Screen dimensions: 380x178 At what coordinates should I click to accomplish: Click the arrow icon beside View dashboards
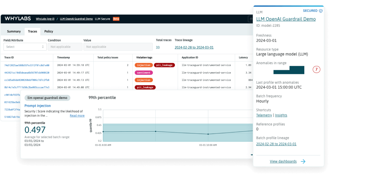(303, 161)
